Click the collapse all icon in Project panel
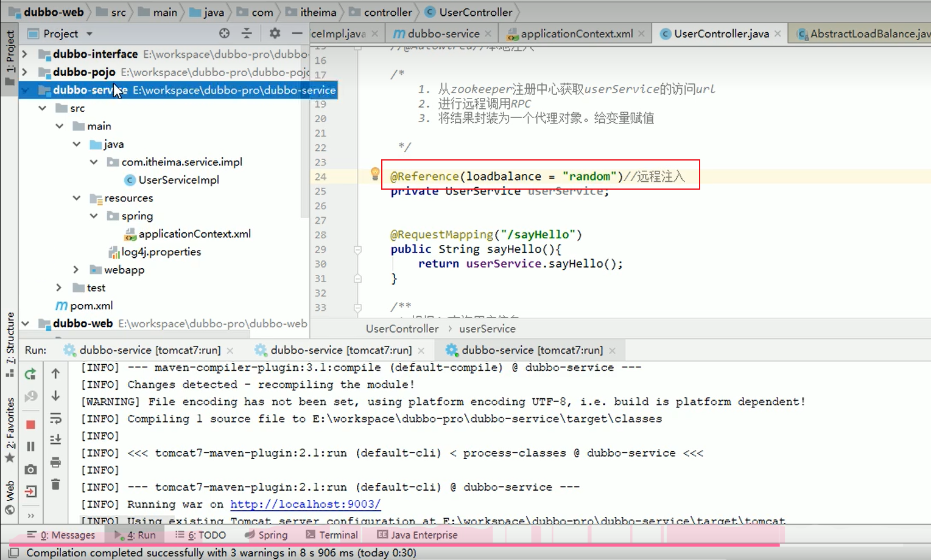Image resolution: width=931 pixels, height=560 pixels. [247, 33]
